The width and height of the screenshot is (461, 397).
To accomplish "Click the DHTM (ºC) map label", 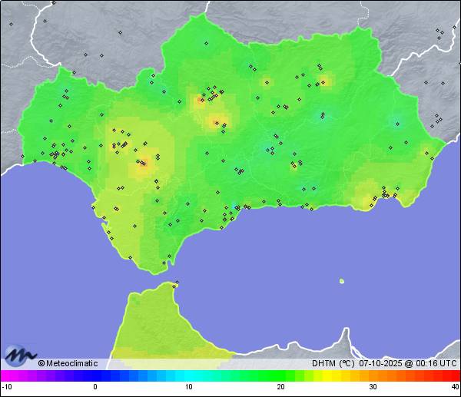I will (x=332, y=364).
